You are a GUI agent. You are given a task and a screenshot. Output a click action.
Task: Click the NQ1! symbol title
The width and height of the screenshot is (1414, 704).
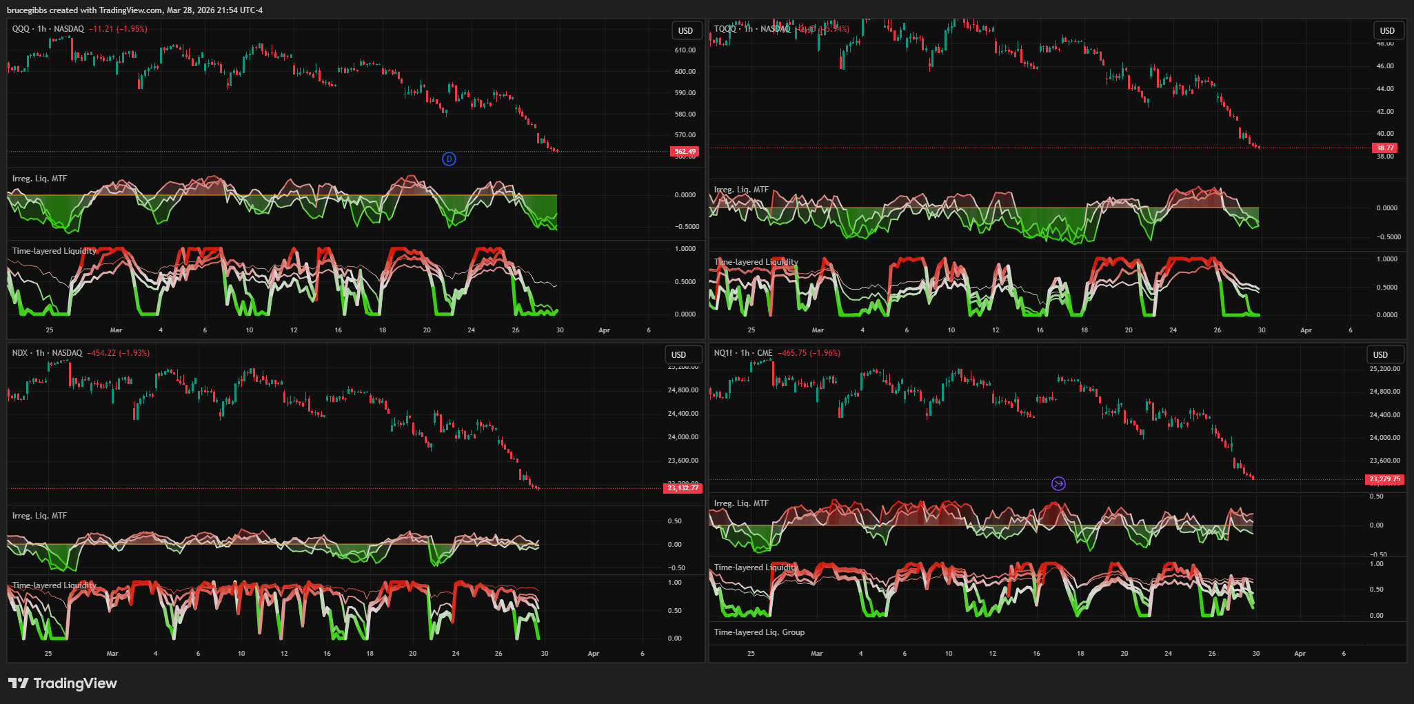pos(723,353)
